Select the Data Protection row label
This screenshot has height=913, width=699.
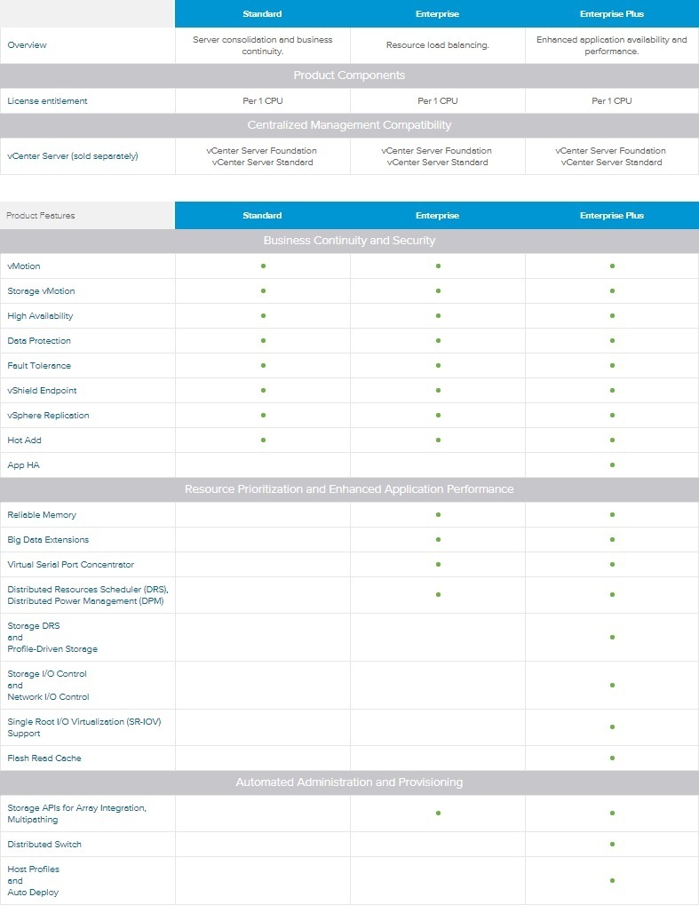coord(39,341)
